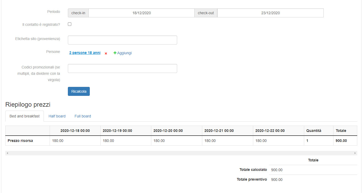Click the Aggiungi link text
Screen dimensions: 362x193
(124, 53)
